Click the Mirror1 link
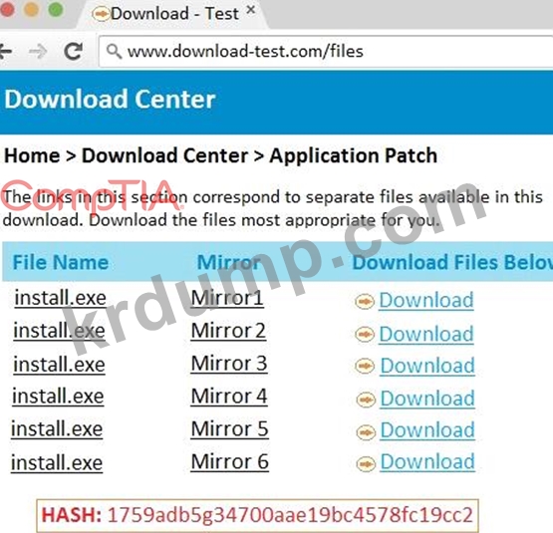The image size is (553, 533). click(227, 298)
